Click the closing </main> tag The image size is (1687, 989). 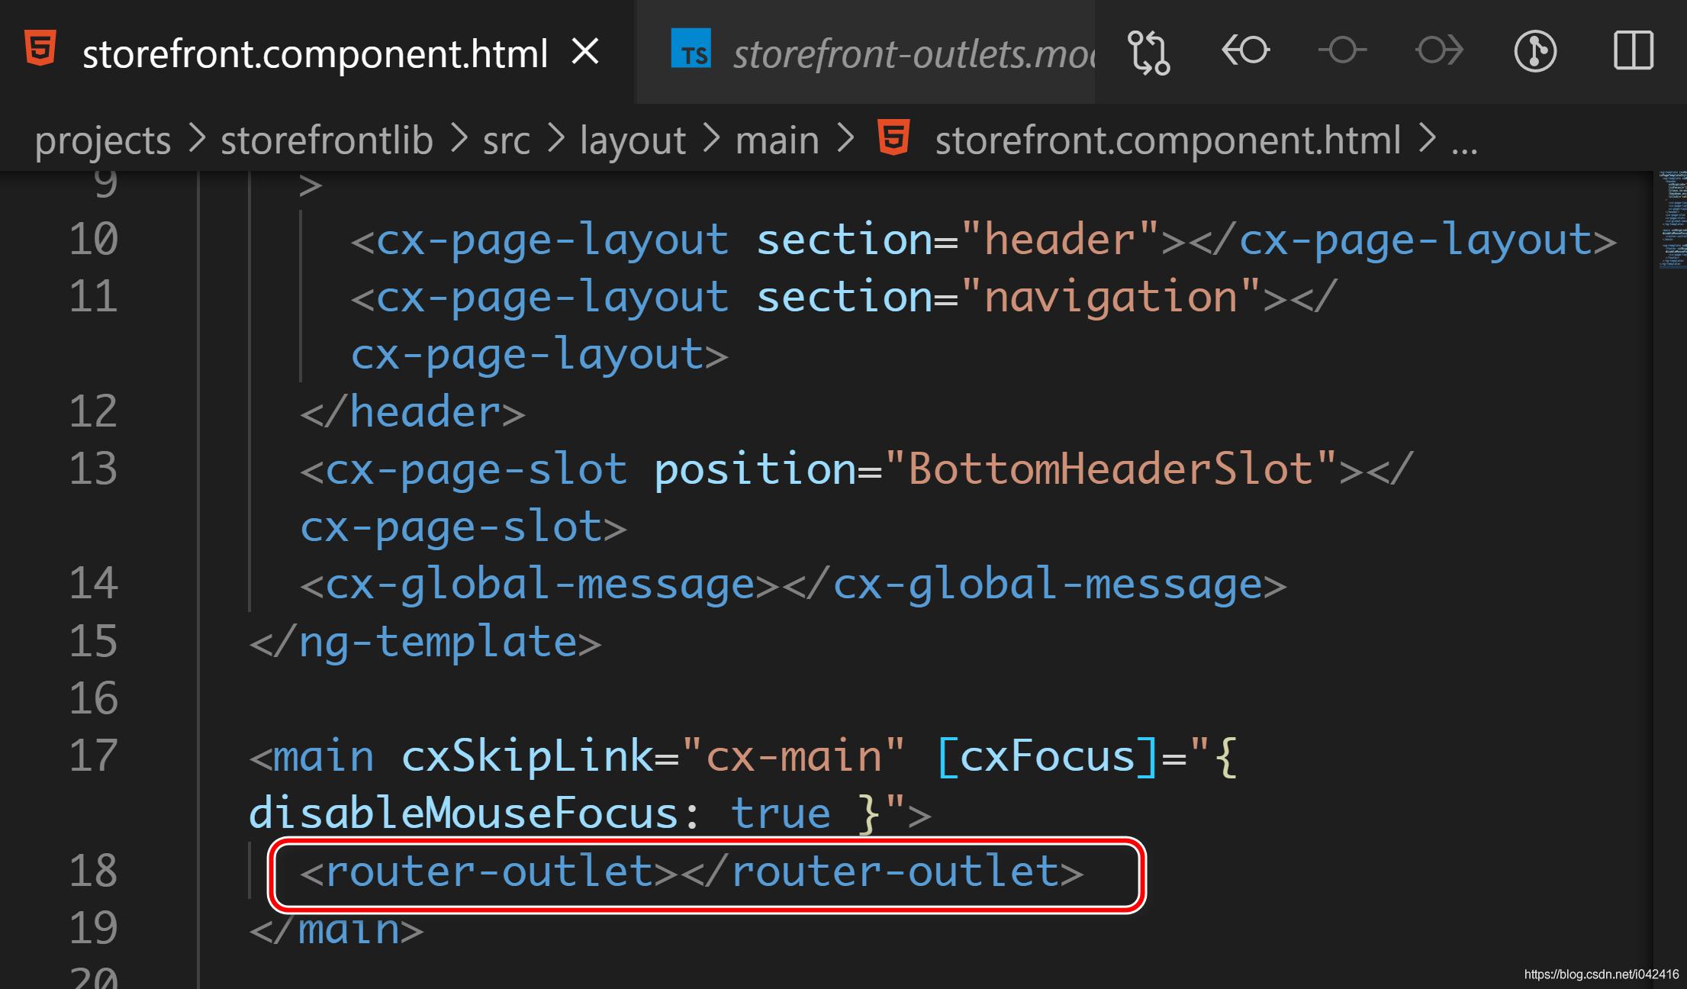coord(336,930)
